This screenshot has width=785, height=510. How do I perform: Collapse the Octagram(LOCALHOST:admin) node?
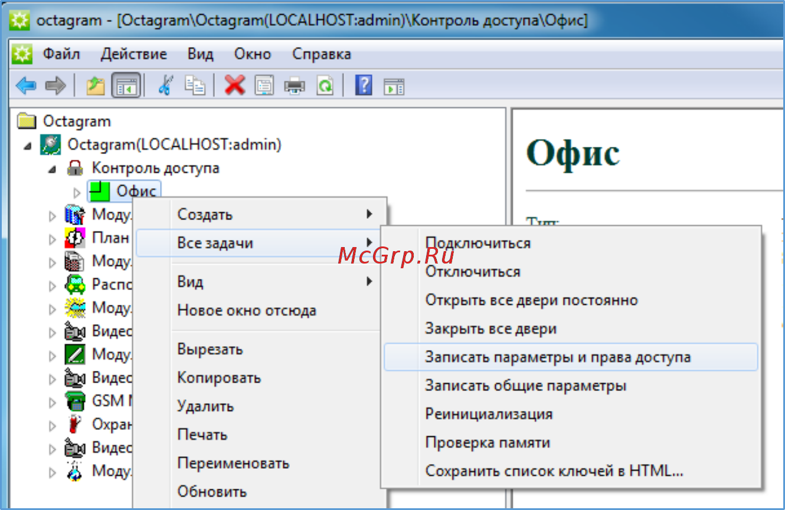pyautogui.click(x=28, y=146)
